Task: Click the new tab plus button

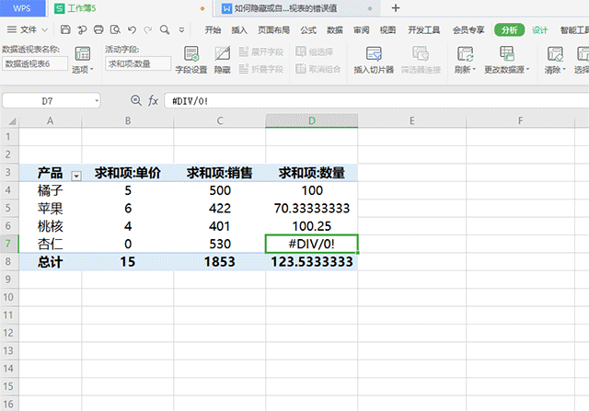Action: point(396,8)
